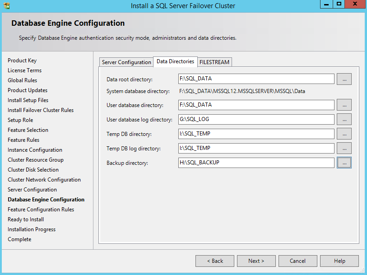Image resolution: width=367 pixels, height=275 pixels.
Task: Browse for the Temp DB log directory
Action: coord(344,148)
